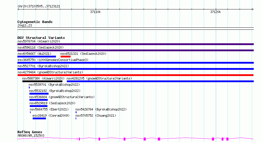262x142 pixels.
Task: Open nsv4536664 (gnomADStructuralVariants) label
Action: (x=62, y=97)
